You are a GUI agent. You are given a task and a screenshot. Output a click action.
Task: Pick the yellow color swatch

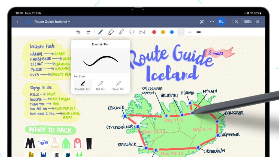click(x=163, y=32)
